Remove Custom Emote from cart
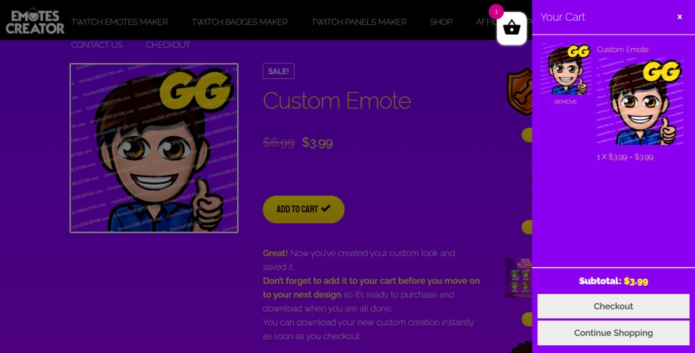 coord(566,102)
